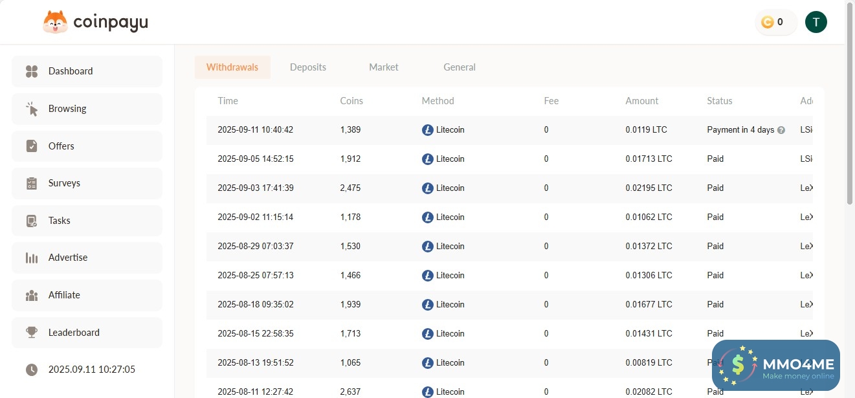
Task: Open the Market tab
Action: point(384,67)
